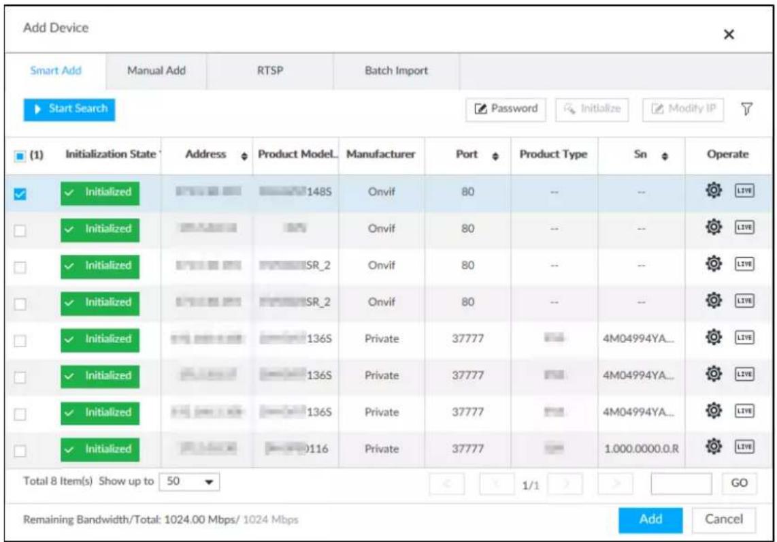Click gear icon for the second 136S device
Viewport: 777px width, 542px height.
tap(714, 374)
